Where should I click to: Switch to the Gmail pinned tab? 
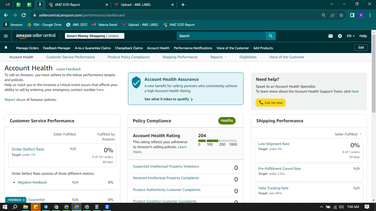click(8, 5)
